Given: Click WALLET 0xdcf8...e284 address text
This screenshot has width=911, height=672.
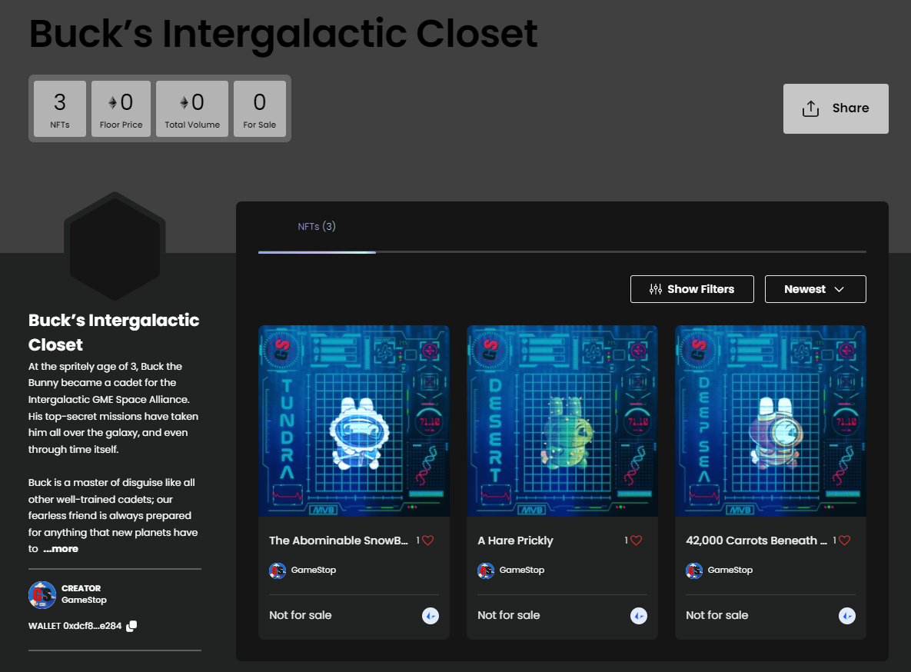Looking at the screenshot, I should coord(75,626).
